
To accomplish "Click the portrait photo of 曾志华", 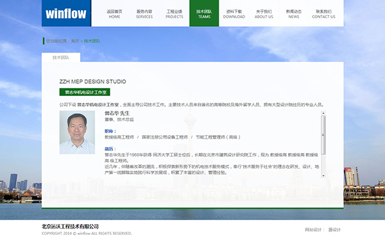I will pyautogui.click(x=77, y=132).
